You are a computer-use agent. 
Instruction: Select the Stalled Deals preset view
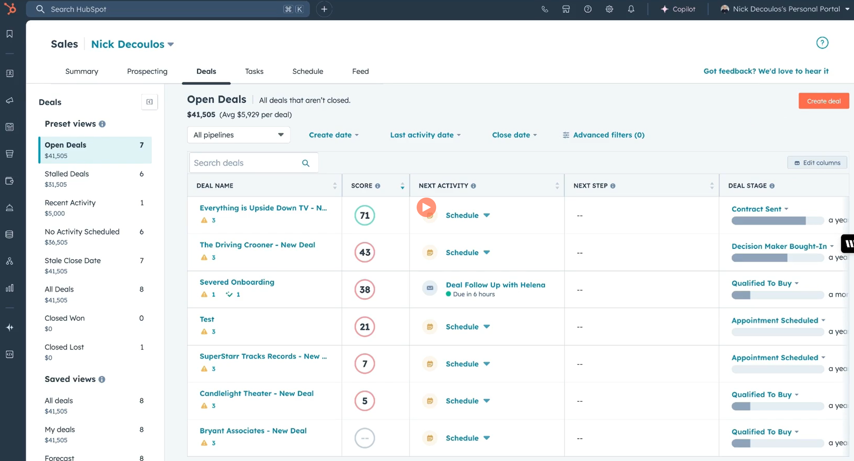pos(95,179)
